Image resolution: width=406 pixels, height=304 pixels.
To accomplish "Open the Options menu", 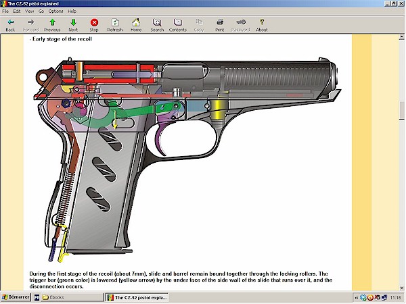I will tap(55, 11).
